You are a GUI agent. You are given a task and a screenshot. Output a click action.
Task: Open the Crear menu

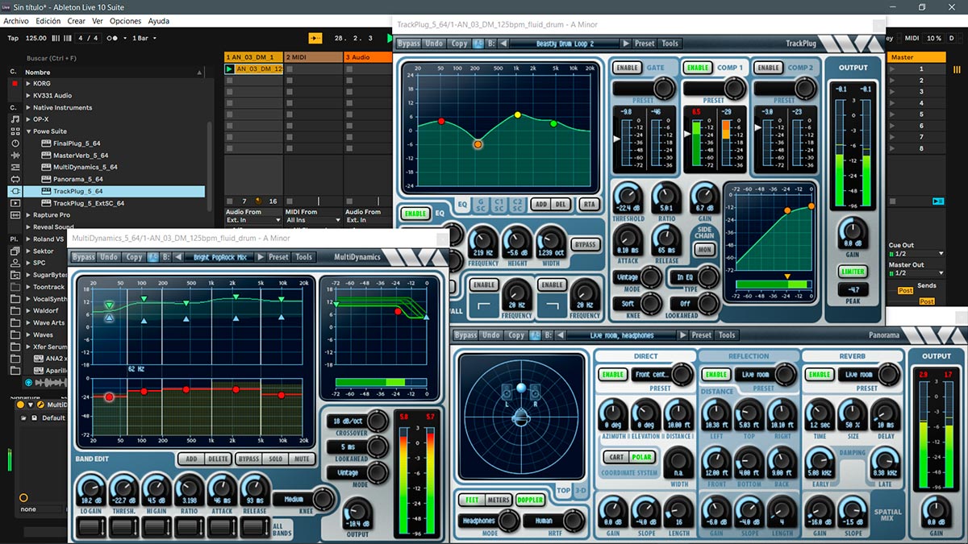(76, 21)
